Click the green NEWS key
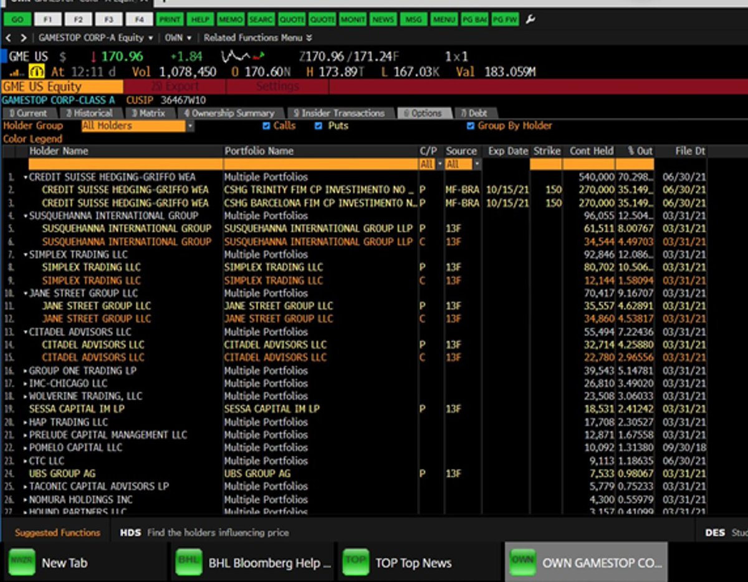Viewport: 748px width, 582px height. point(383,20)
